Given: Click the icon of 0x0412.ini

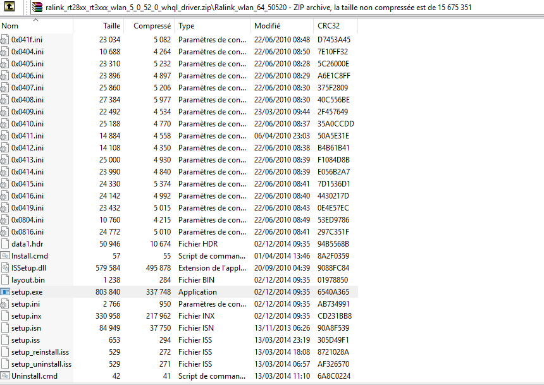Looking at the screenshot, I should (4, 148).
